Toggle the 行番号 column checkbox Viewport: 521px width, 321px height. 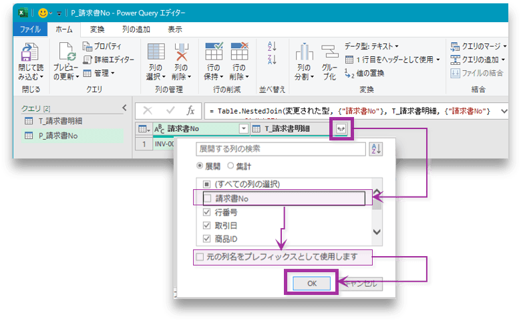coord(207,212)
